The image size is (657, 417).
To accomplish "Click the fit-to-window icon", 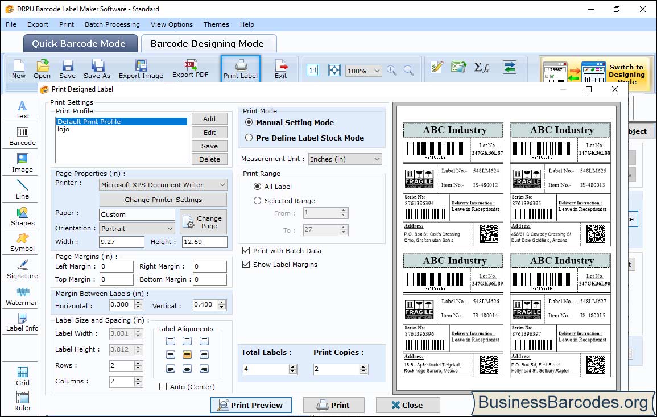I will [x=334, y=70].
